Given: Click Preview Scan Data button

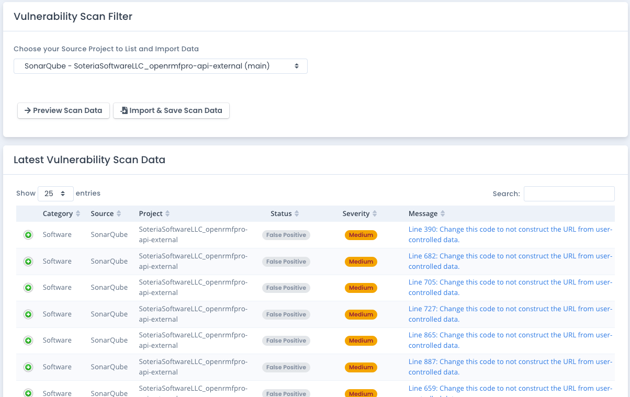Looking at the screenshot, I should tap(63, 110).
